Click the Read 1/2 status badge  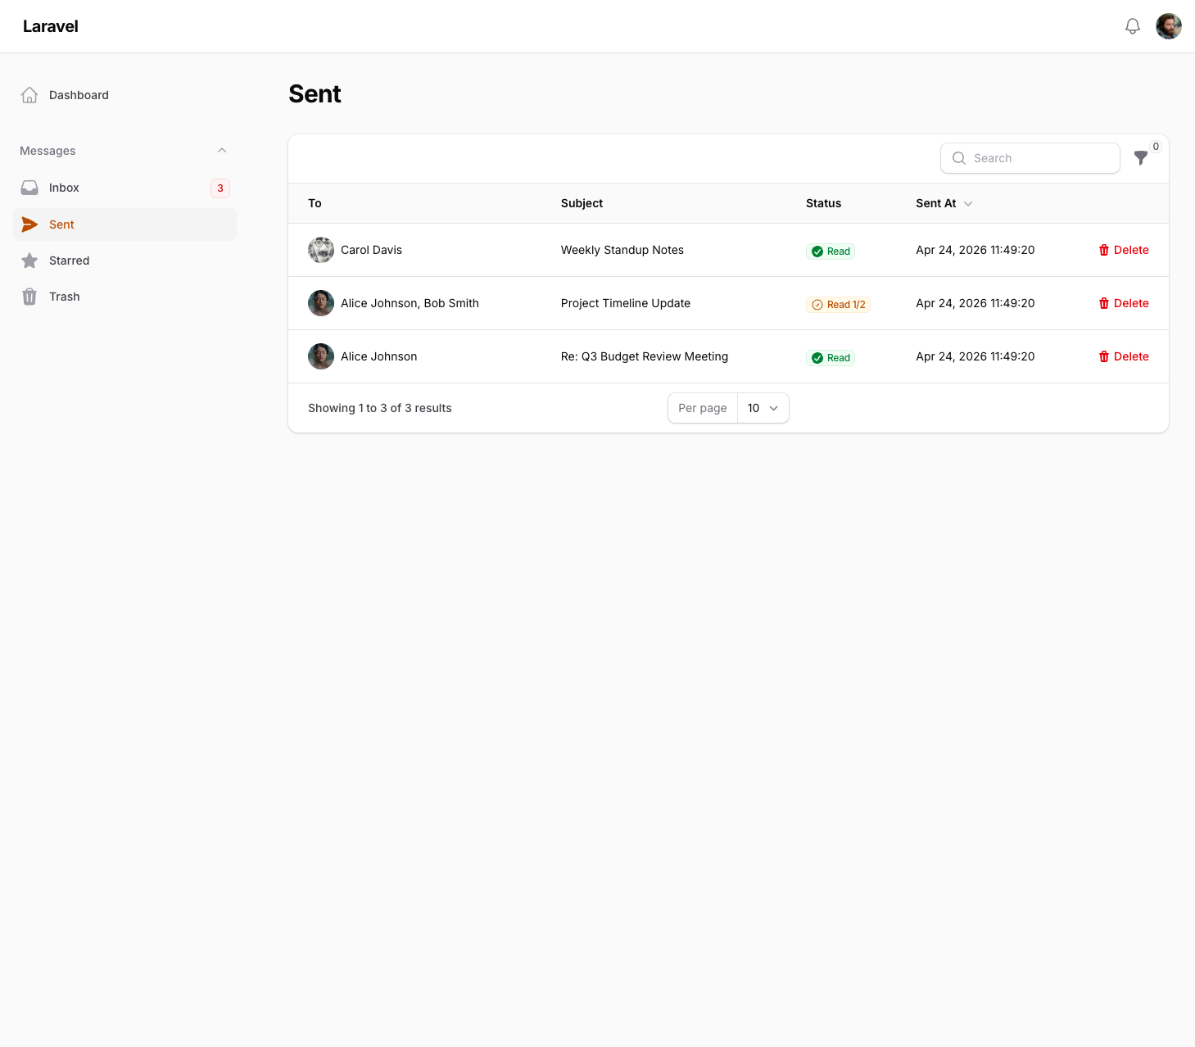point(838,305)
